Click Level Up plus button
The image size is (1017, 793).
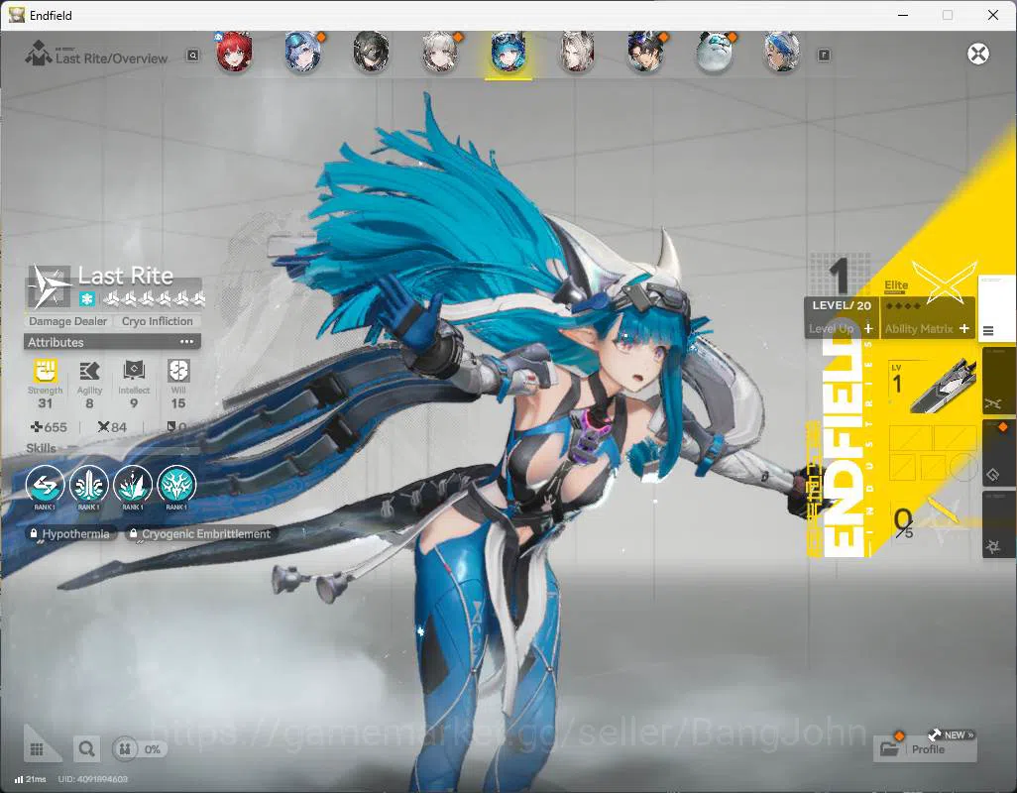(x=868, y=329)
